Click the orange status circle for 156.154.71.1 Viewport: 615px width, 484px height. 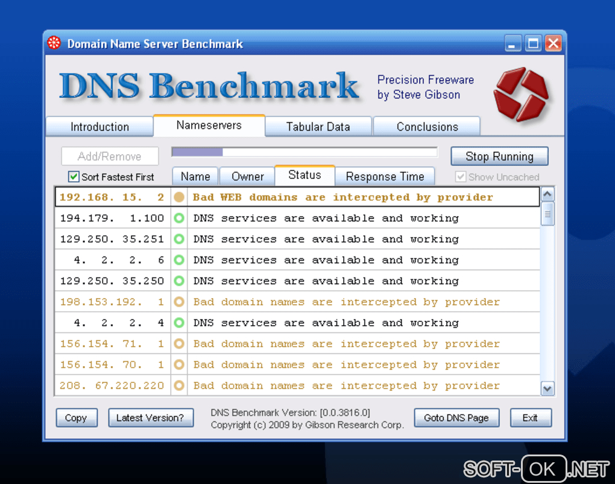[179, 344]
